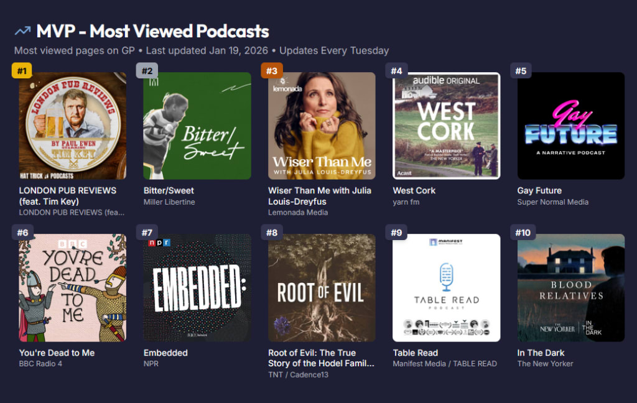
Task: Click the #3 bronze rank badge
Action: point(271,71)
